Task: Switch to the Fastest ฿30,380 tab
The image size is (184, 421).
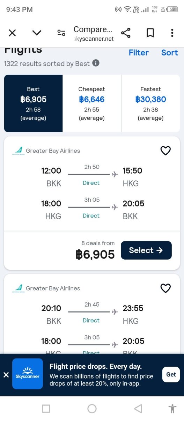Action: coord(150,103)
